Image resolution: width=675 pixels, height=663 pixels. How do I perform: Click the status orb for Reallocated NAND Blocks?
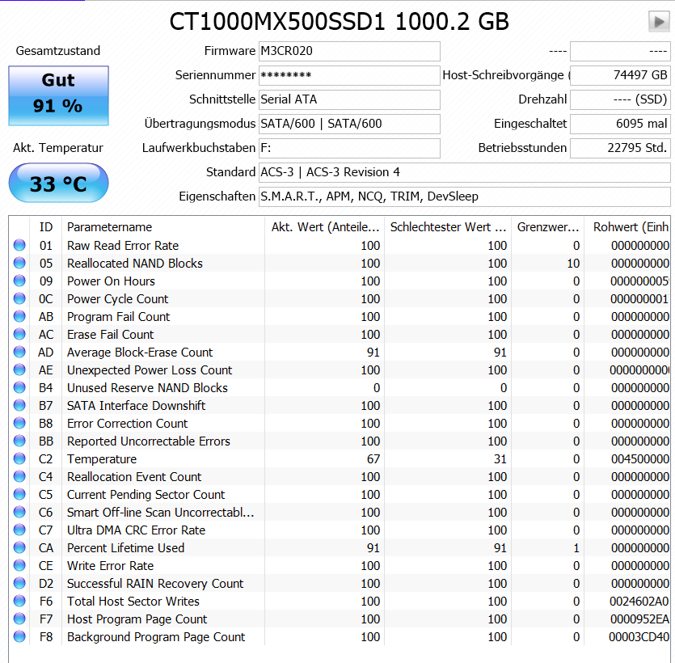pyautogui.click(x=19, y=263)
